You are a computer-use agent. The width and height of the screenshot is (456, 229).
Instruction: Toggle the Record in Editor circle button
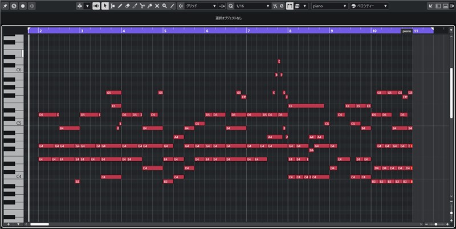click(23, 6)
